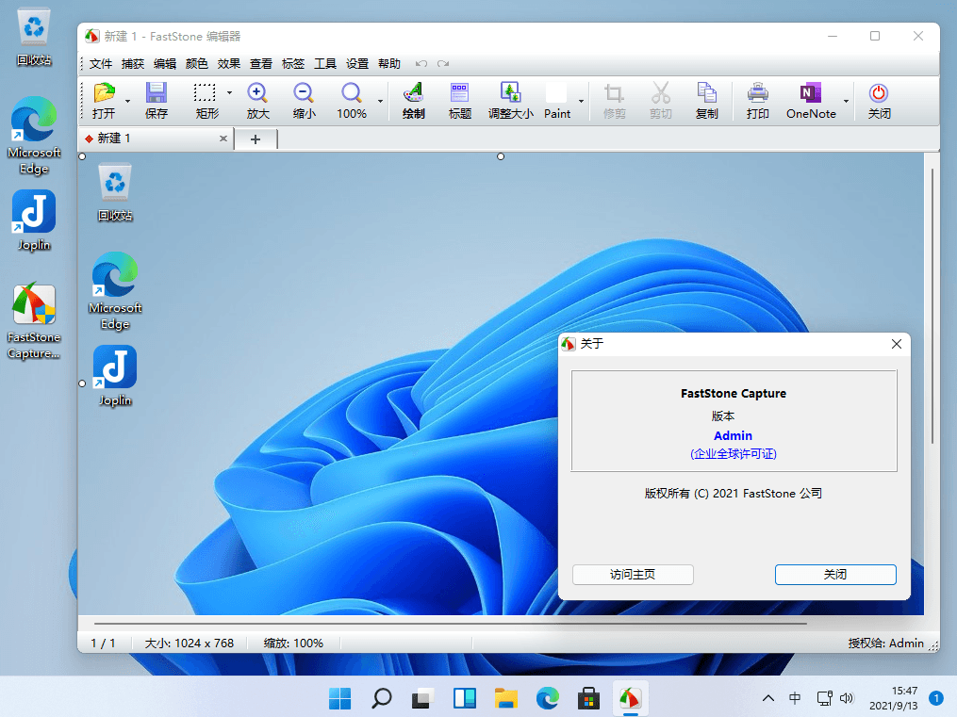This screenshot has width=957, height=717.
Task: Click the red 关闭 power icon
Action: (879, 101)
